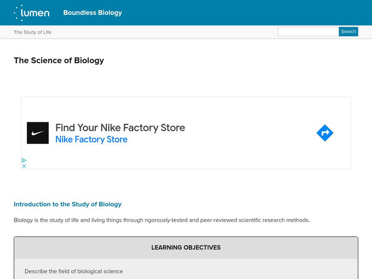Viewport: 372px width, 279px height.
Task: Open the Find Your Nike Factory Store headline
Action: point(120,127)
